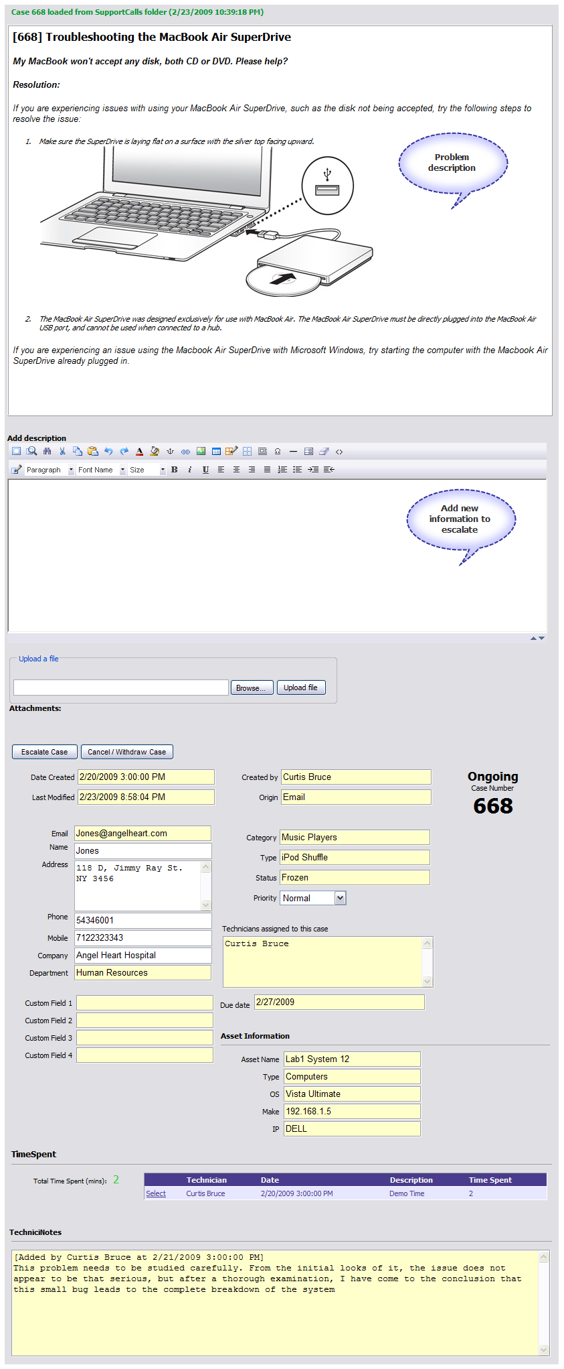Image resolution: width=564 pixels, height=1369 pixels.
Task: Click the Technician column header
Action: (x=207, y=1180)
